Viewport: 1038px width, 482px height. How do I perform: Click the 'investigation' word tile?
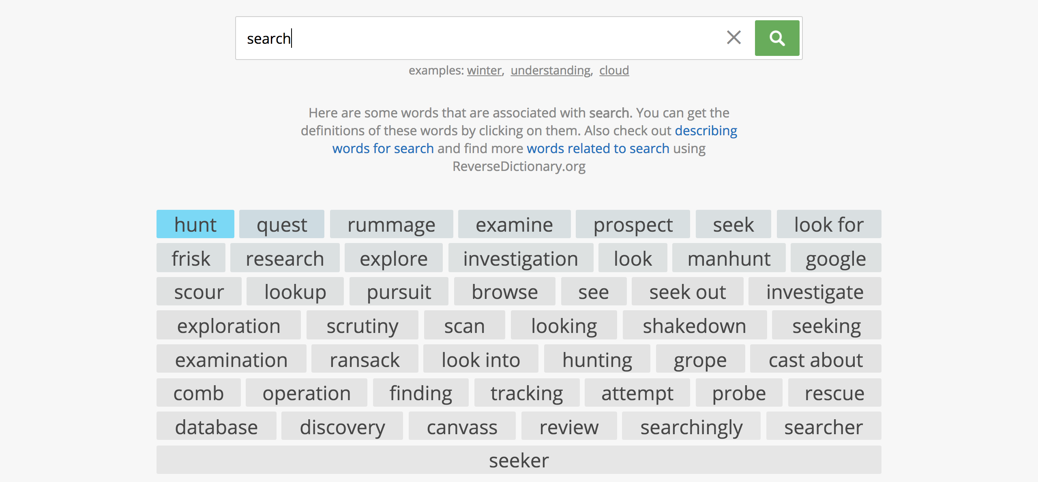pos(520,258)
